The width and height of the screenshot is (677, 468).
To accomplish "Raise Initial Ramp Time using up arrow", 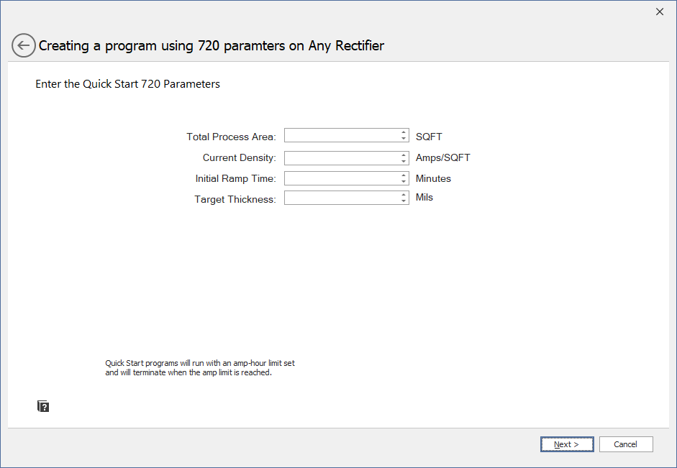I will (404, 175).
